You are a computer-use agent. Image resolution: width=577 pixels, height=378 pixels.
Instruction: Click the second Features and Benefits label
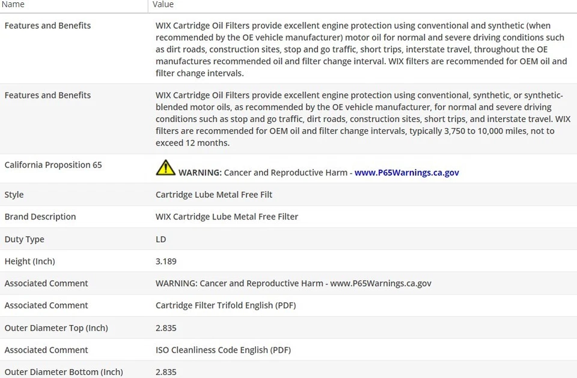[x=47, y=95]
